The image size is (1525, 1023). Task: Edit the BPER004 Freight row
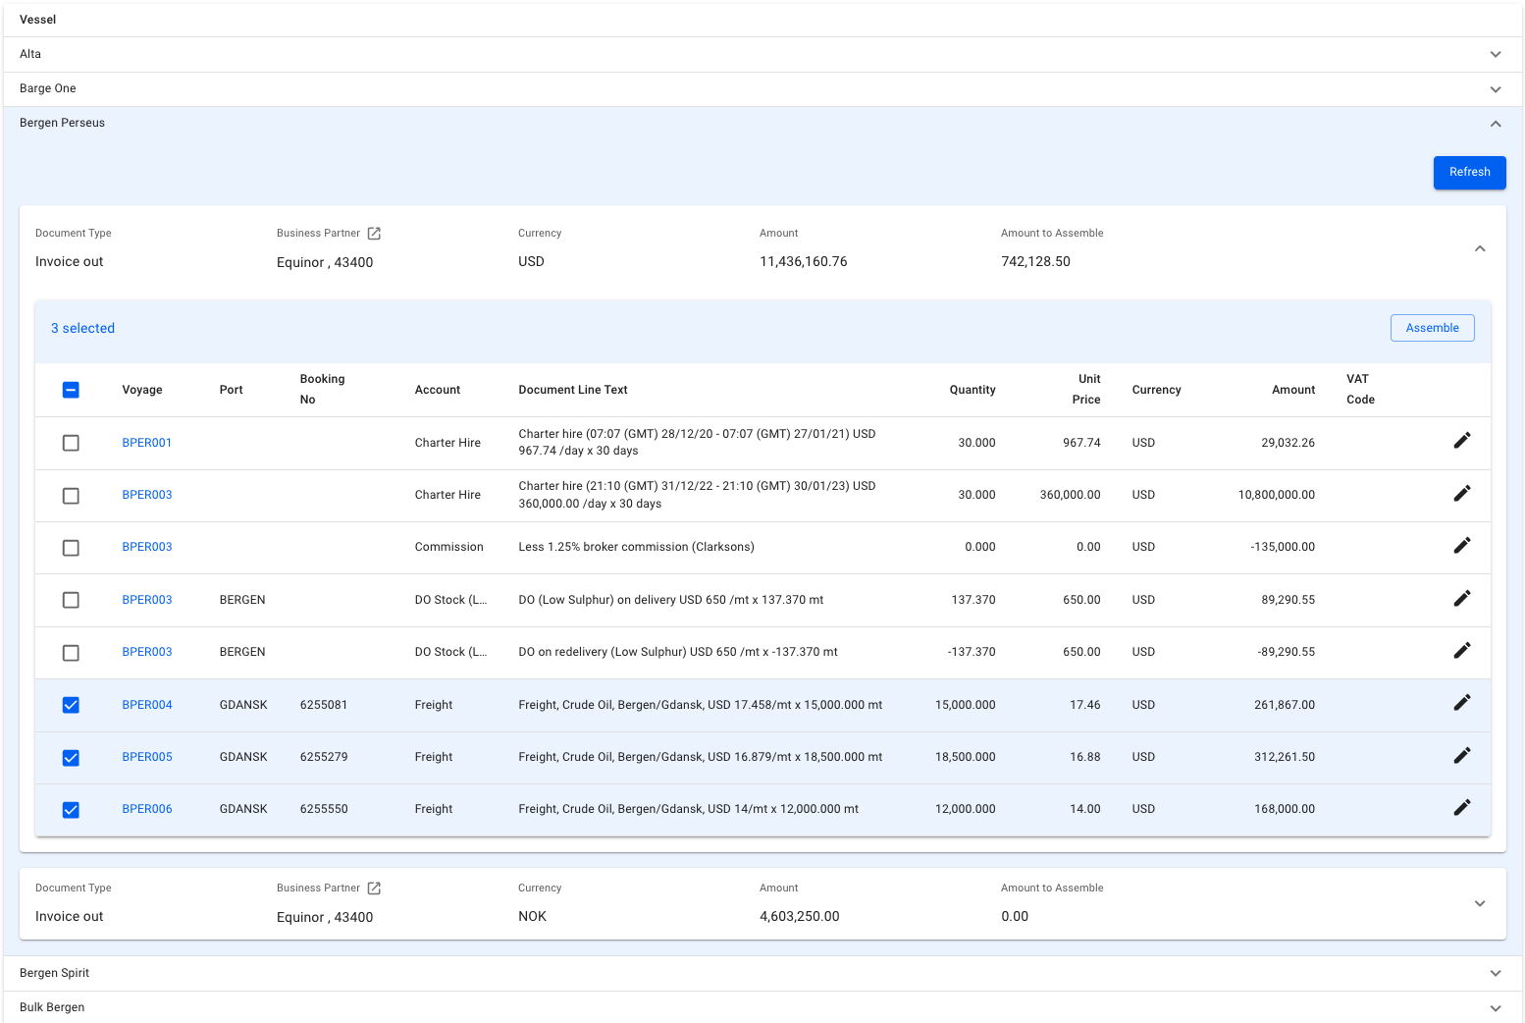point(1461,703)
